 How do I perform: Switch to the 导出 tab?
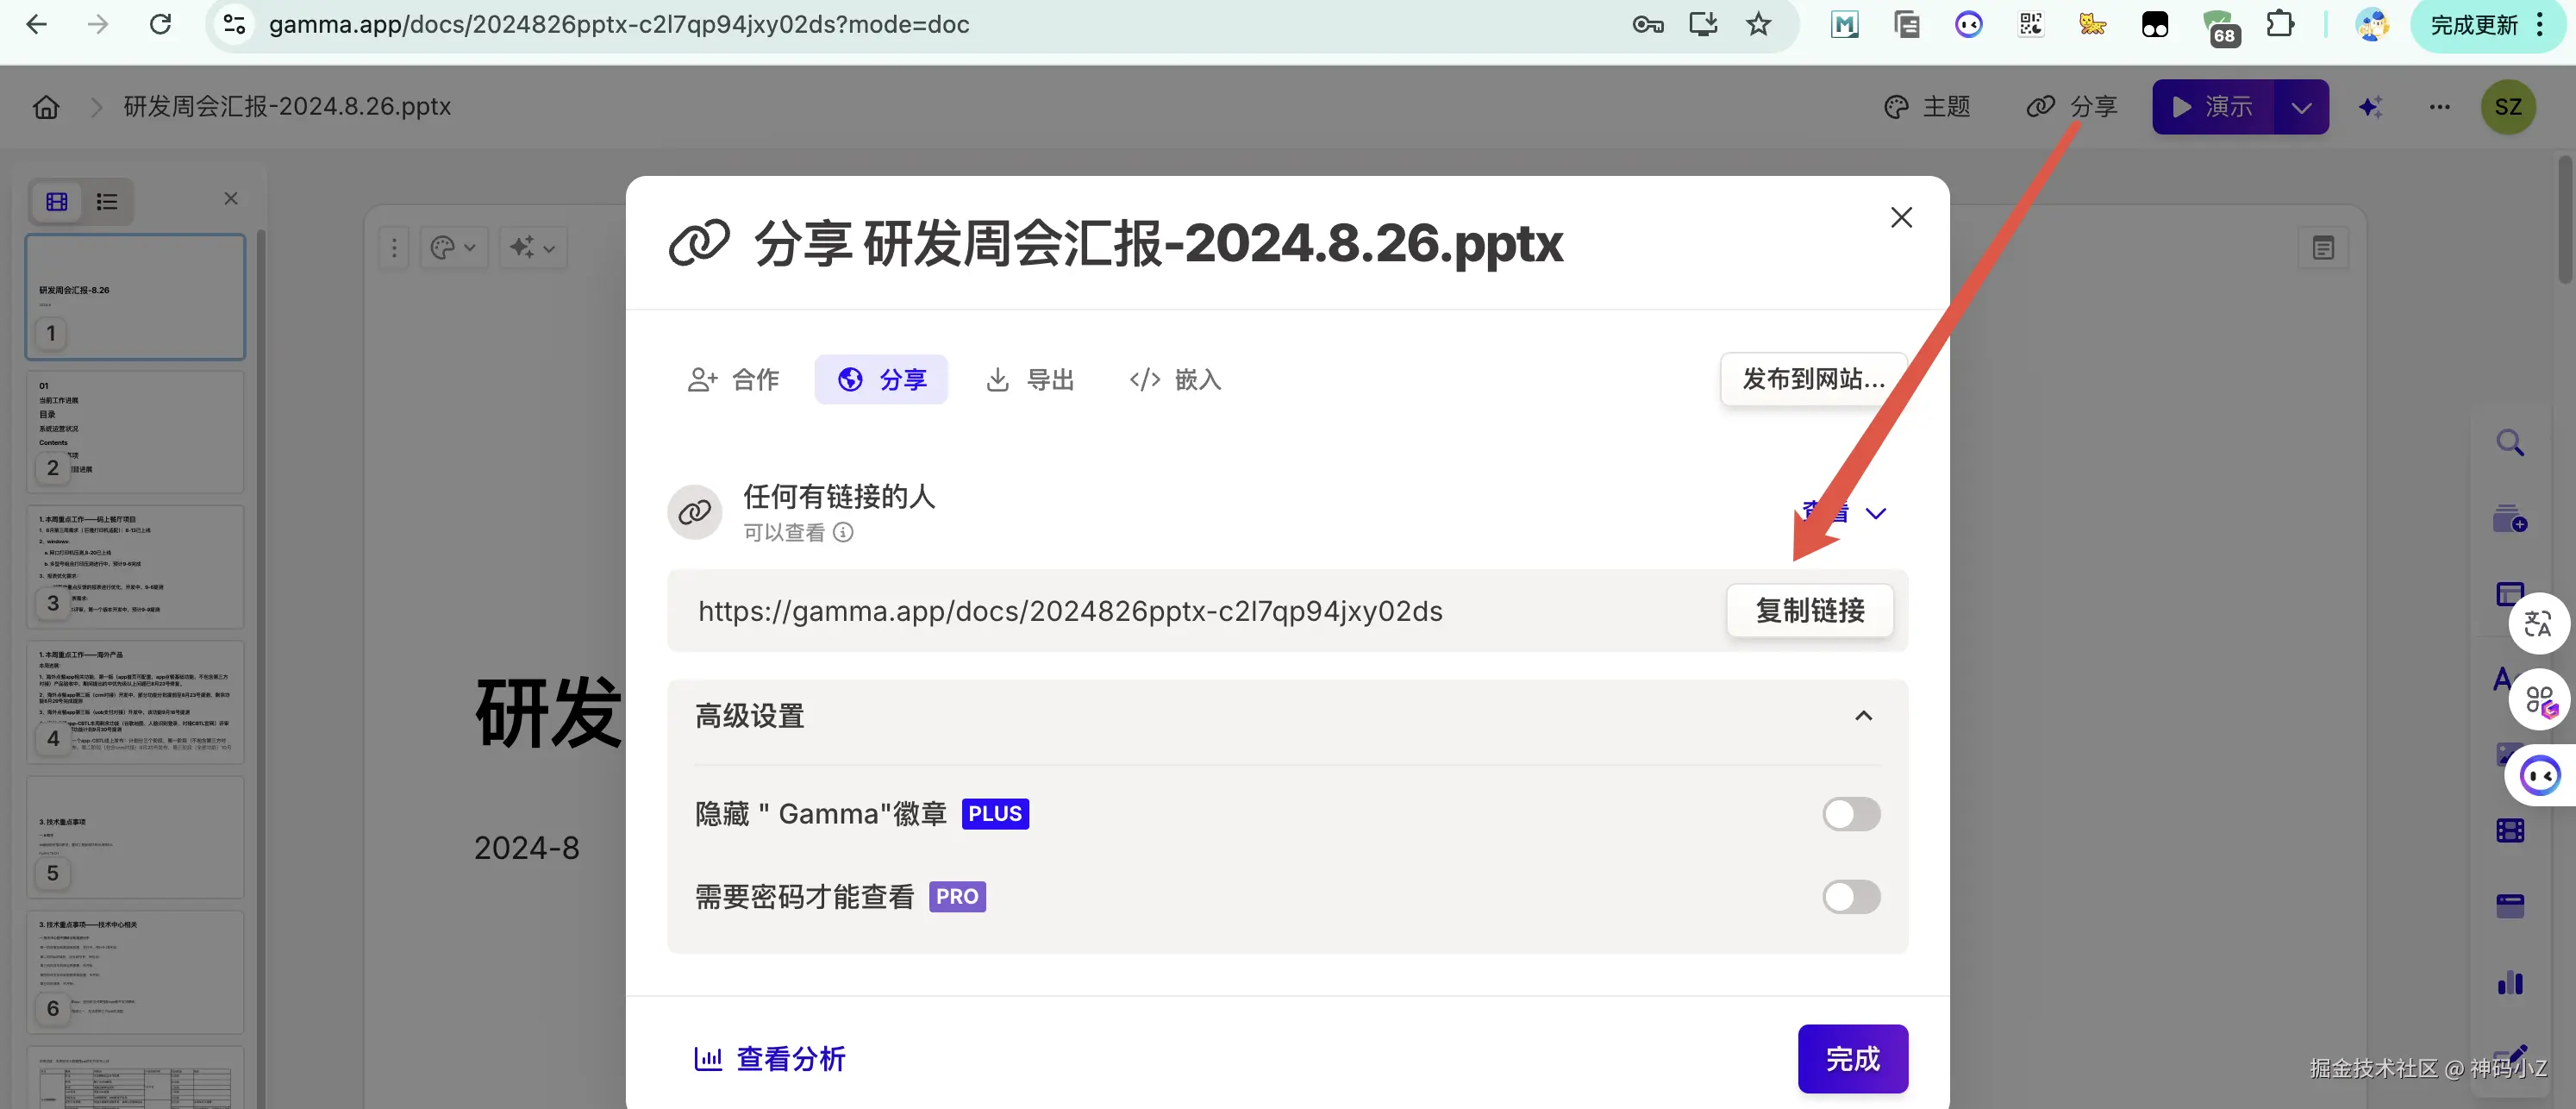[x=1030, y=380]
